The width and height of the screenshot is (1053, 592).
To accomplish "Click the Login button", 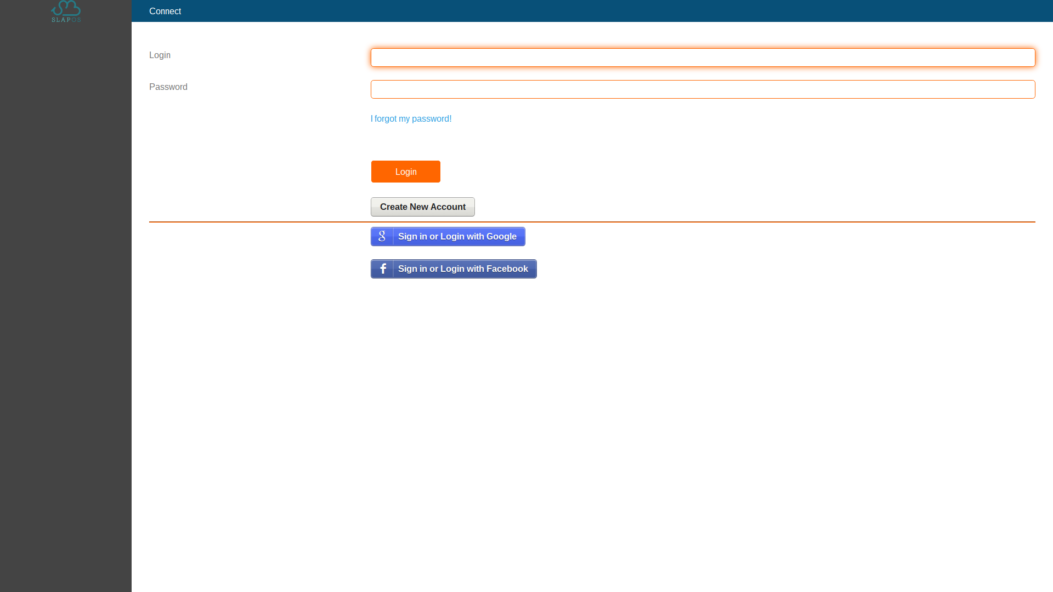I will click(406, 172).
